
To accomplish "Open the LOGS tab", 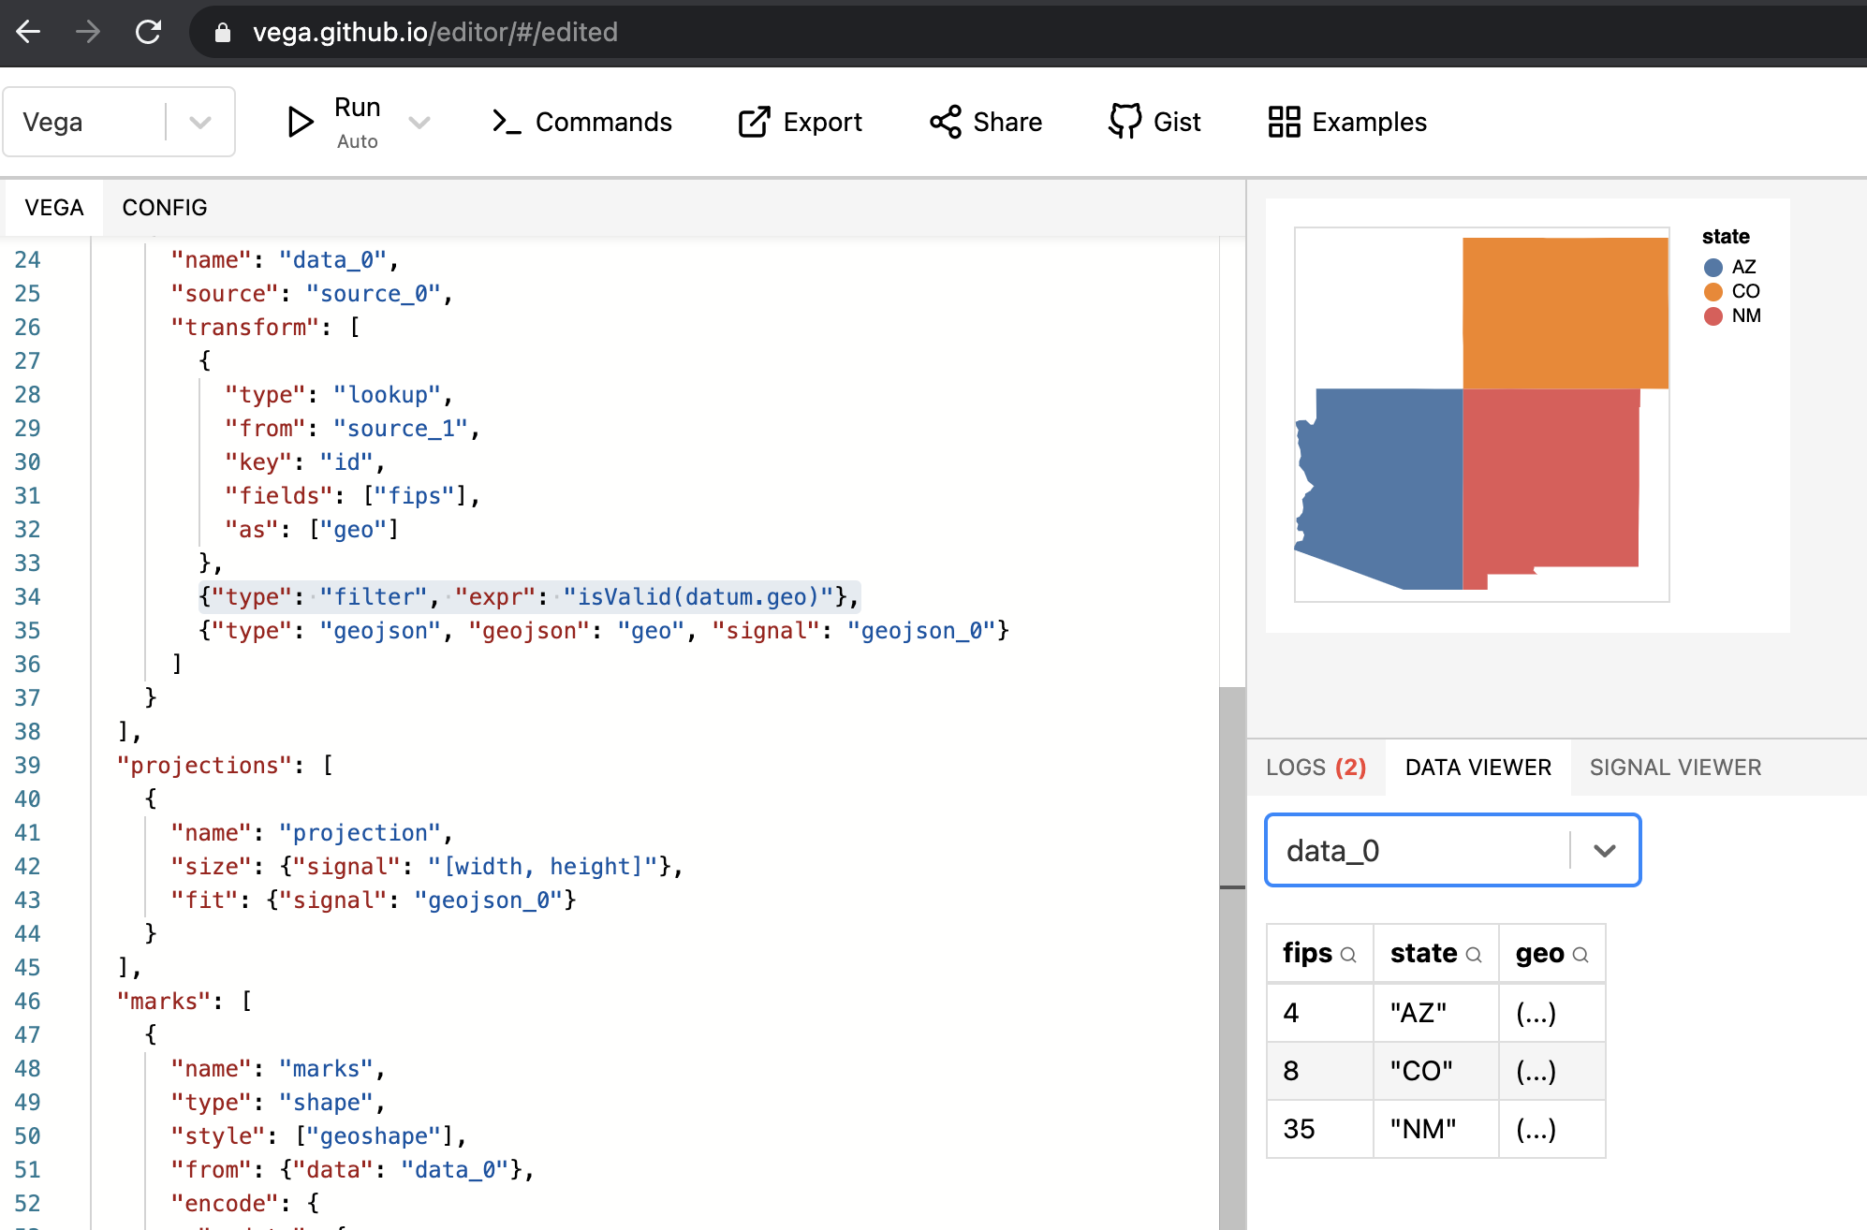I will point(1316,768).
